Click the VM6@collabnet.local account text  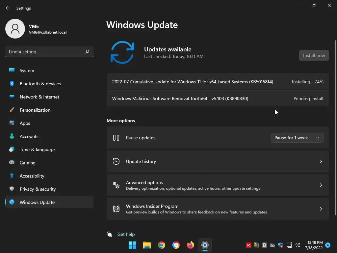48,32
